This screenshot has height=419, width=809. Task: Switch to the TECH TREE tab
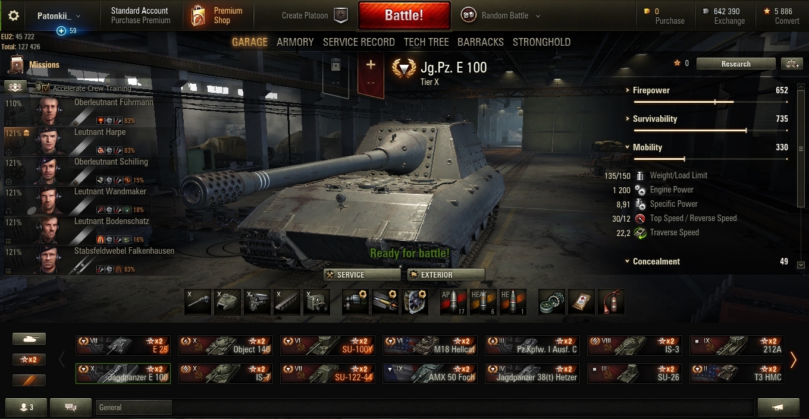click(427, 42)
